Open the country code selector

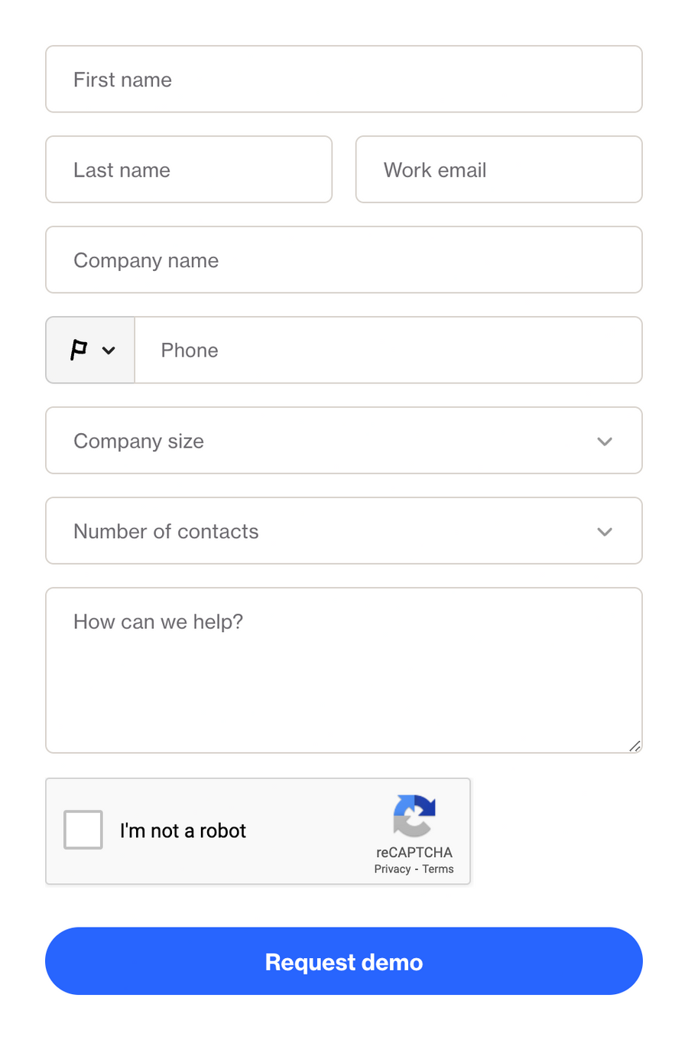pos(89,350)
